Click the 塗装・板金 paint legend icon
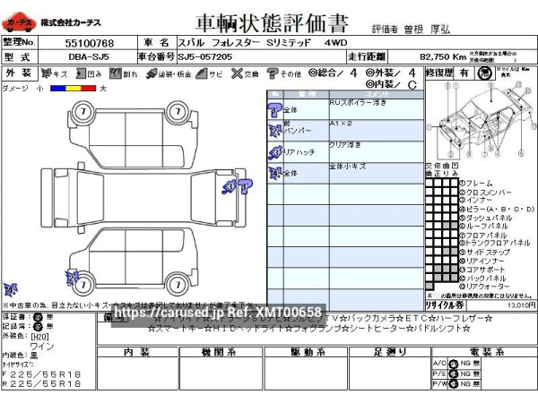 152,73
